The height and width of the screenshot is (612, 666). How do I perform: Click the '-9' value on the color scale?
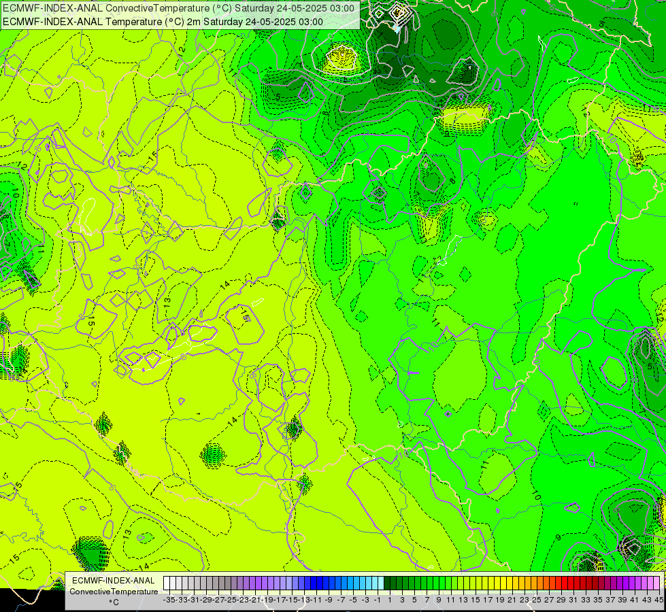tap(329, 600)
